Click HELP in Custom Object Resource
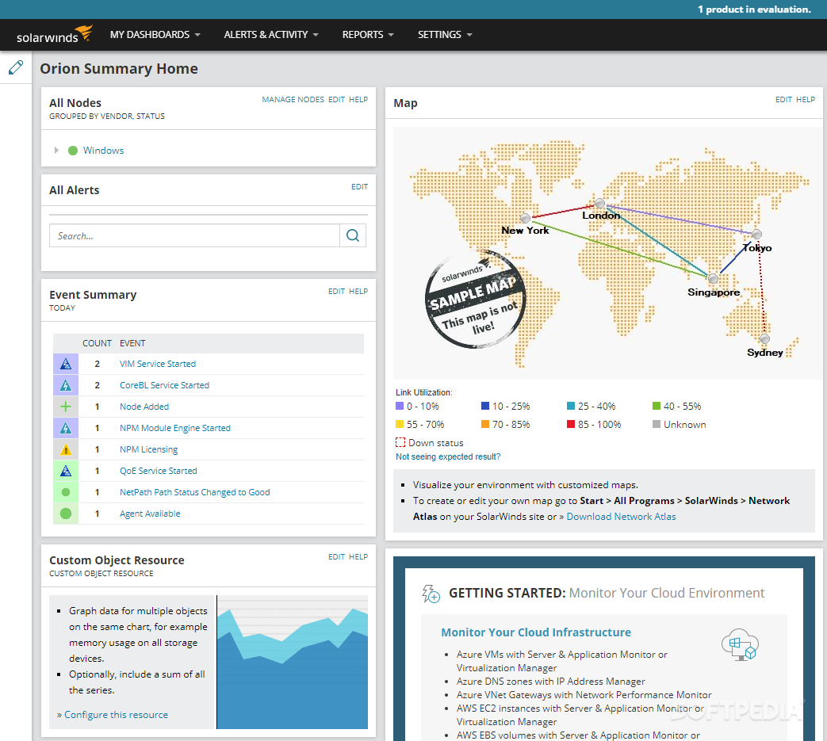Viewport: 827px width, 741px height. (358, 557)
